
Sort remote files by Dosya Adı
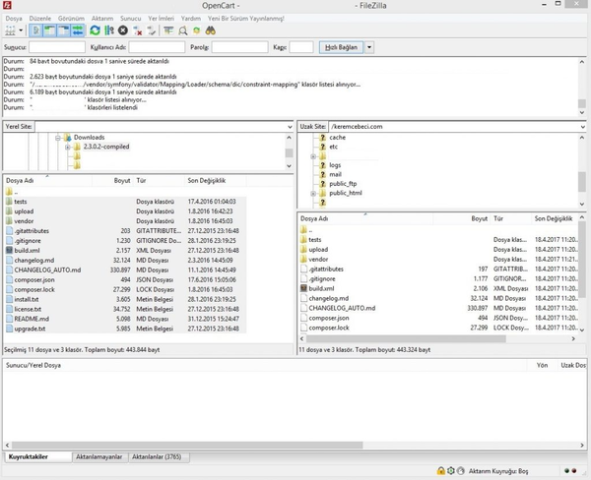365,218
